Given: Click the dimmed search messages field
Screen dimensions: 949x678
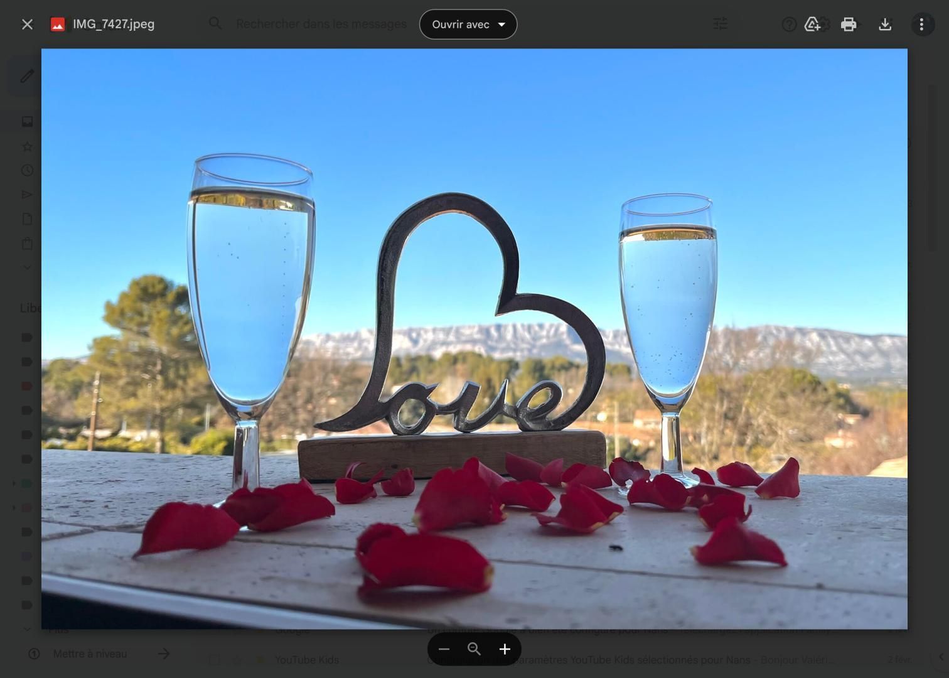Looking at the screenshot, I should [x=321, y=24].
